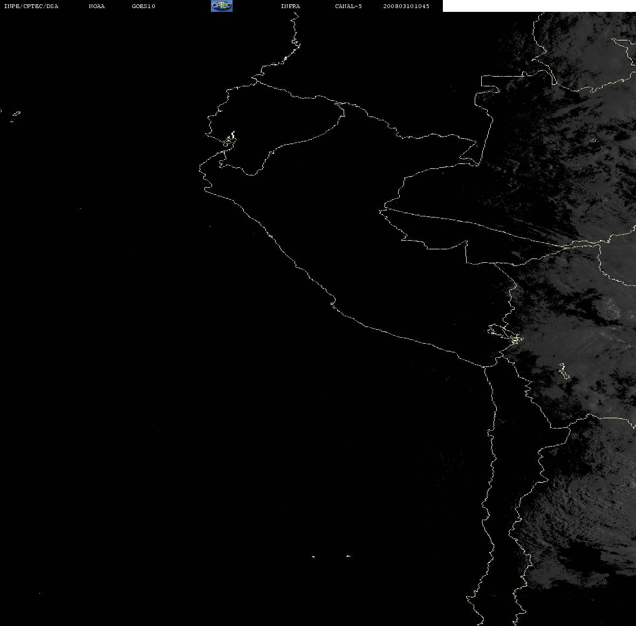The image size is (636, 626).
Task: Click the CANAL-5 channel label
Action: tap(348, 6)
